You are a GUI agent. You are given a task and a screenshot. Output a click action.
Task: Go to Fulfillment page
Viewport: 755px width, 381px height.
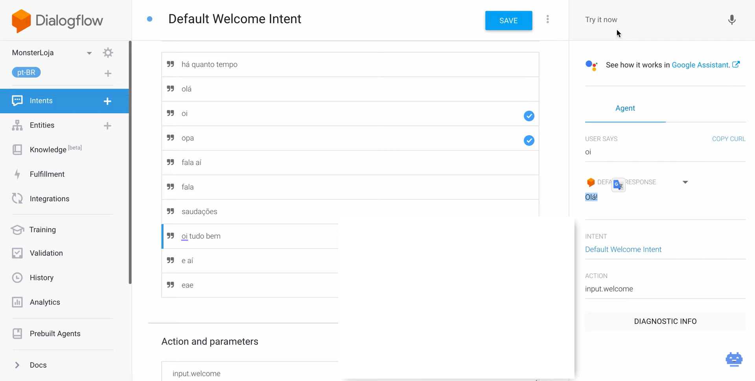click(x=47, y=174)
